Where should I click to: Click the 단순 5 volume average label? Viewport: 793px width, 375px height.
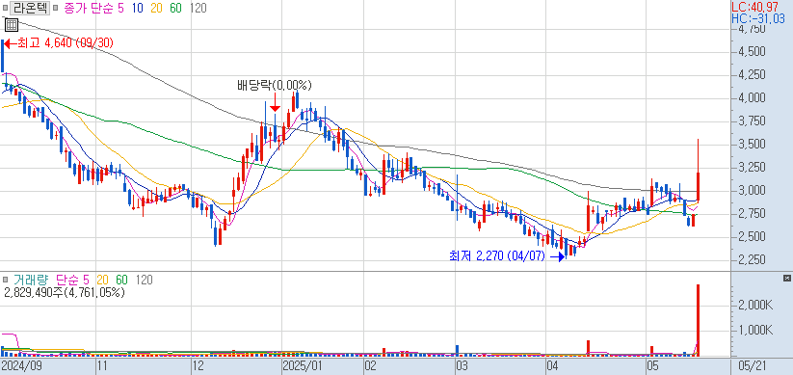(72, 280)
